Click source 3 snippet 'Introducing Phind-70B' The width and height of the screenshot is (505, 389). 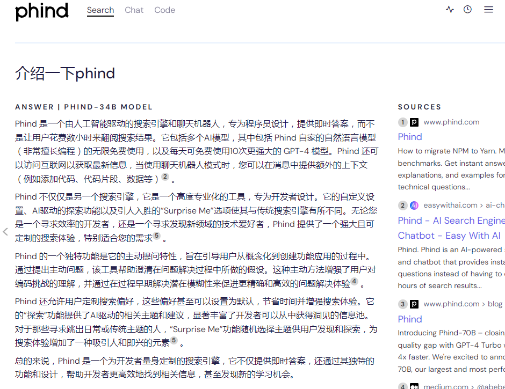coord(451,351)
